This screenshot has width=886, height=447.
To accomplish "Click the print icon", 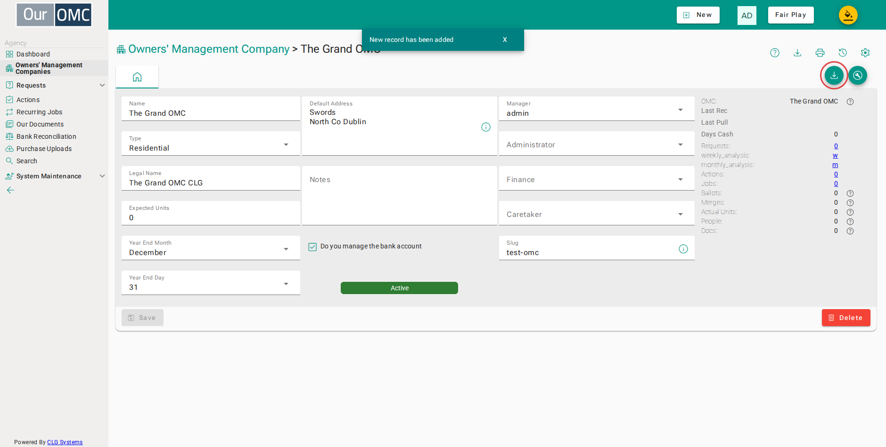I will [x=820, y=53].
